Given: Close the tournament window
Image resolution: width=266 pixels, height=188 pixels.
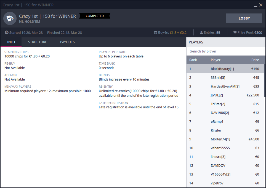Looking at the screenshot, I should (x=261, y=5).
